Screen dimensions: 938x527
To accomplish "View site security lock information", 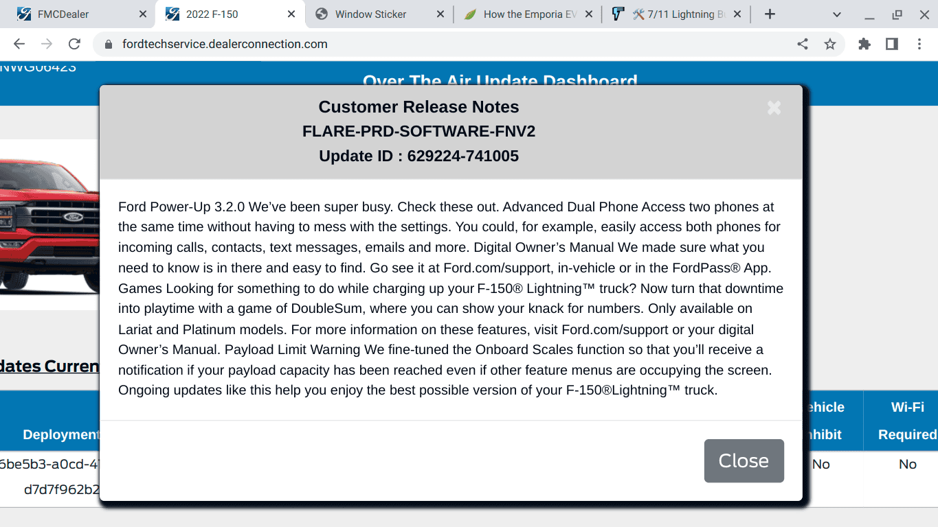I will [x=108, y=44].
